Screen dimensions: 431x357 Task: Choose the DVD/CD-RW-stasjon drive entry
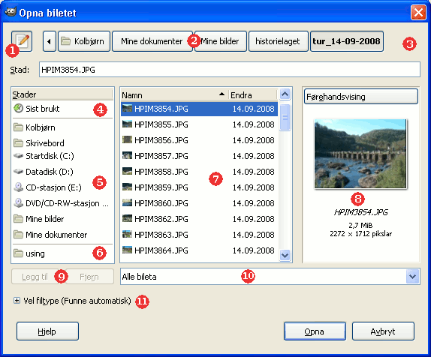[x=62, y=203]
